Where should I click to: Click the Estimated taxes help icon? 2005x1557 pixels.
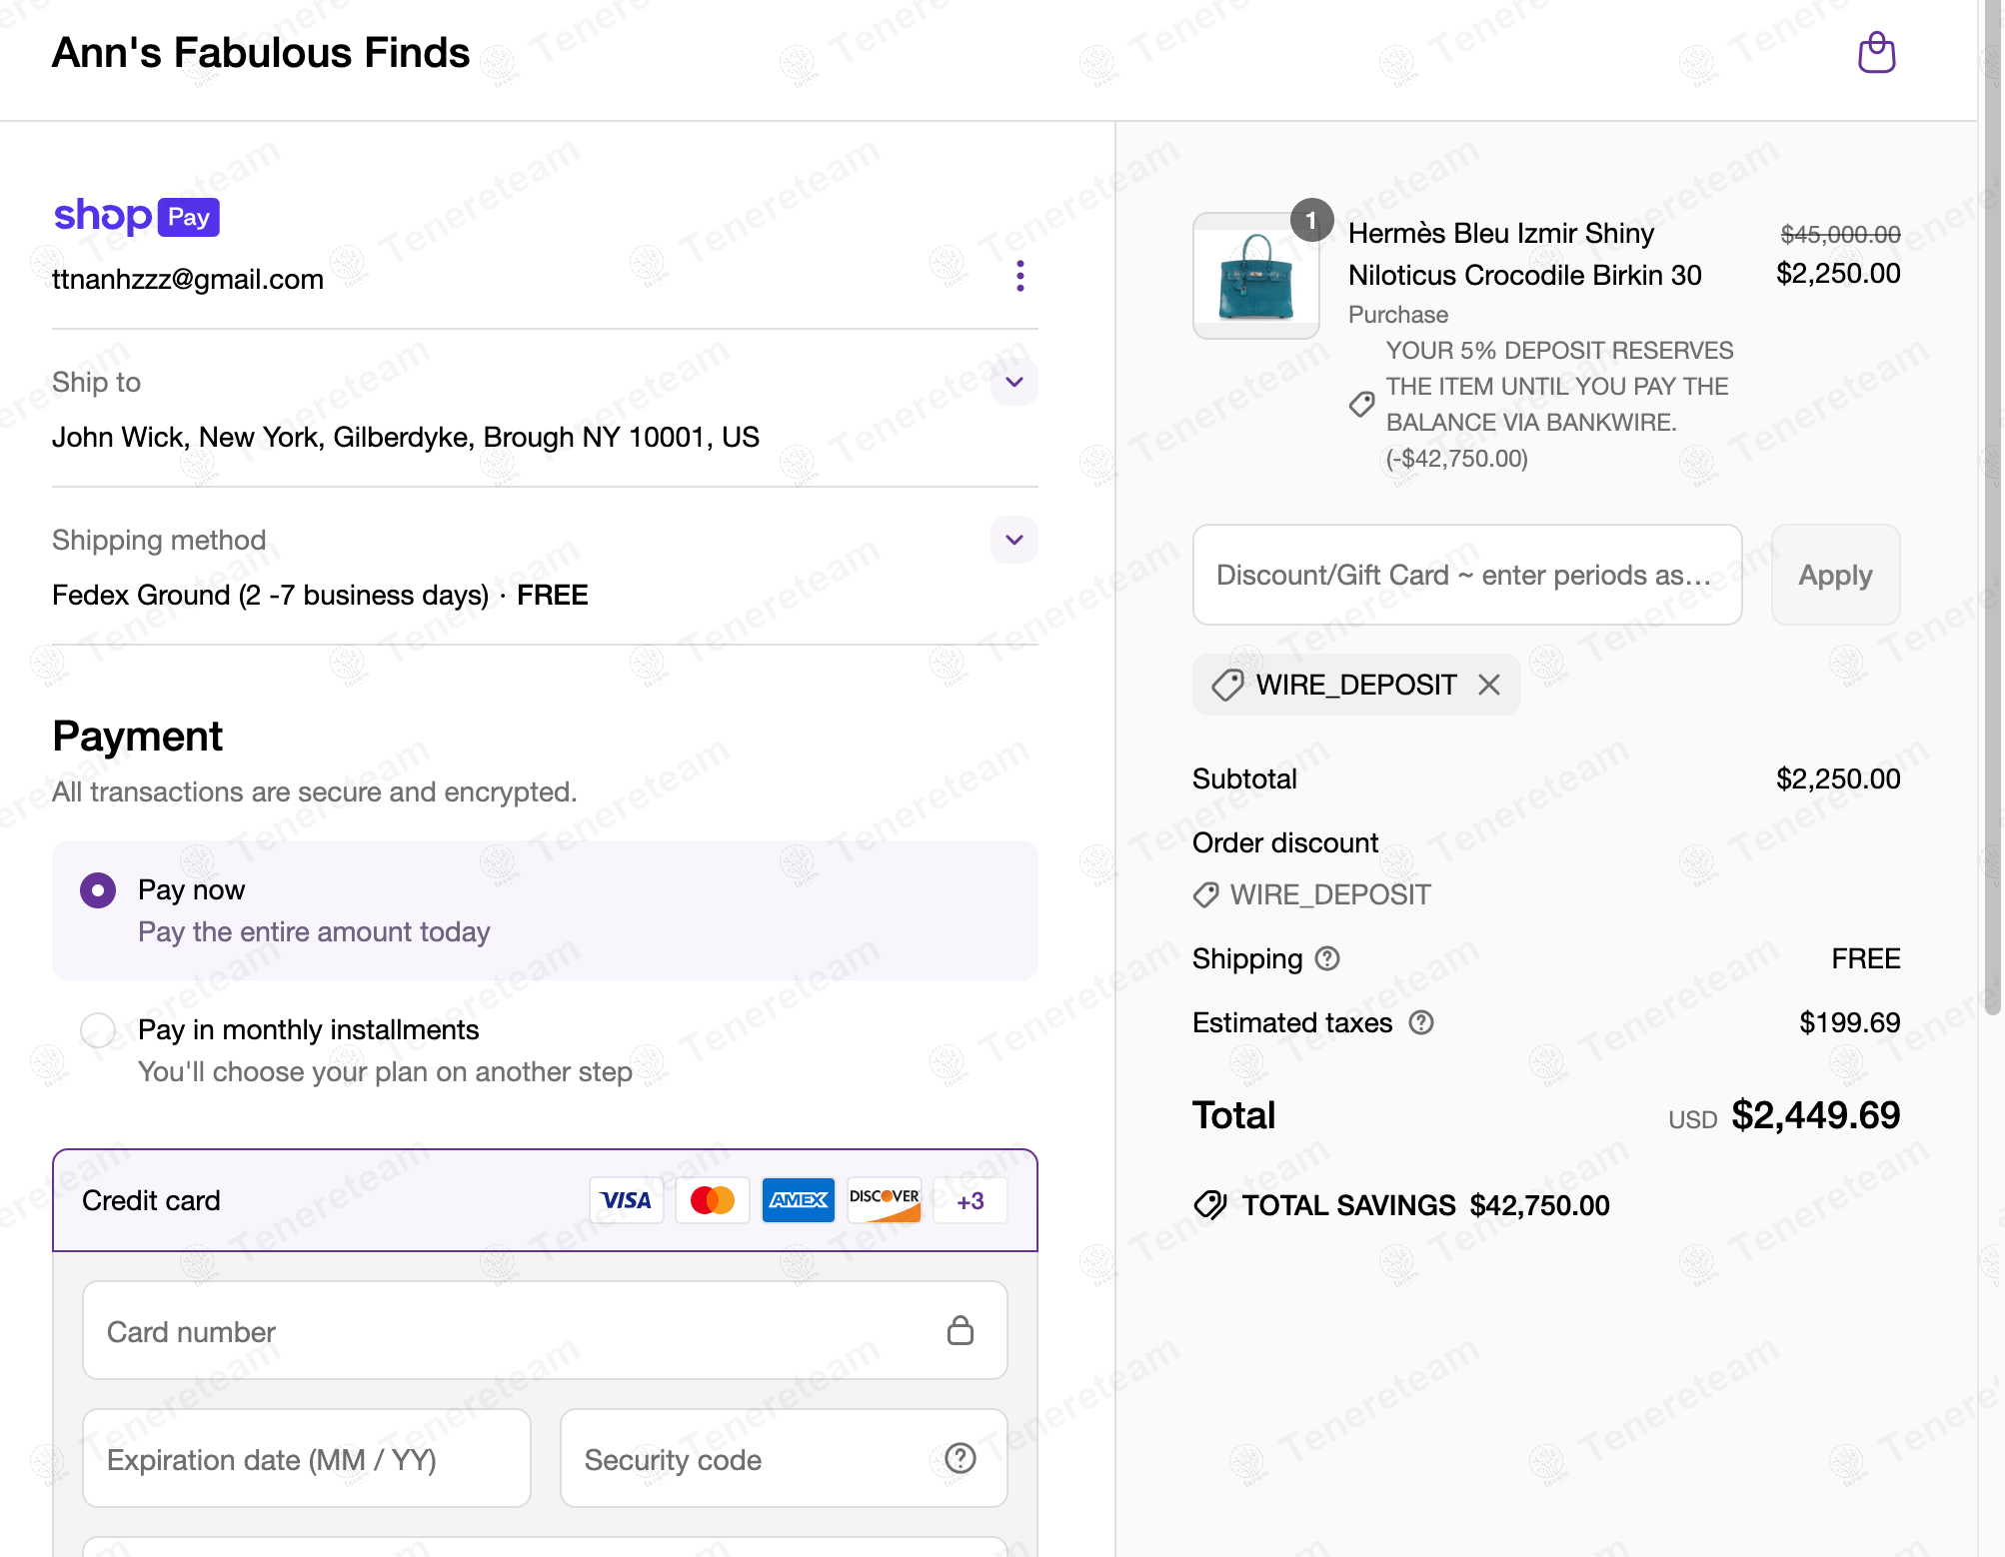click(1420, 1022)
